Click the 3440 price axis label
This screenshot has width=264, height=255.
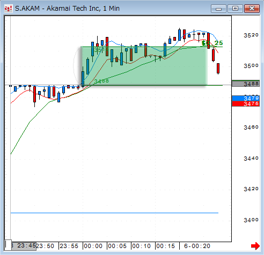(251, 158)
